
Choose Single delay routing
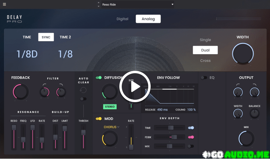click(205, 40)
